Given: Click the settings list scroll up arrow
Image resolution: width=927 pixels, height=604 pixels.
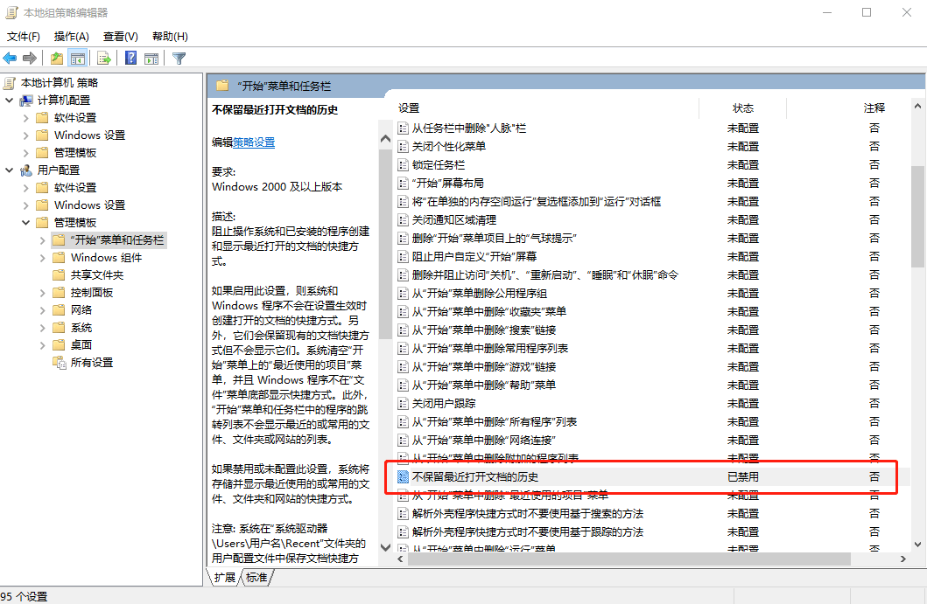Looking at the screenshot, I should pyautogui.click(x=917, y=107).
